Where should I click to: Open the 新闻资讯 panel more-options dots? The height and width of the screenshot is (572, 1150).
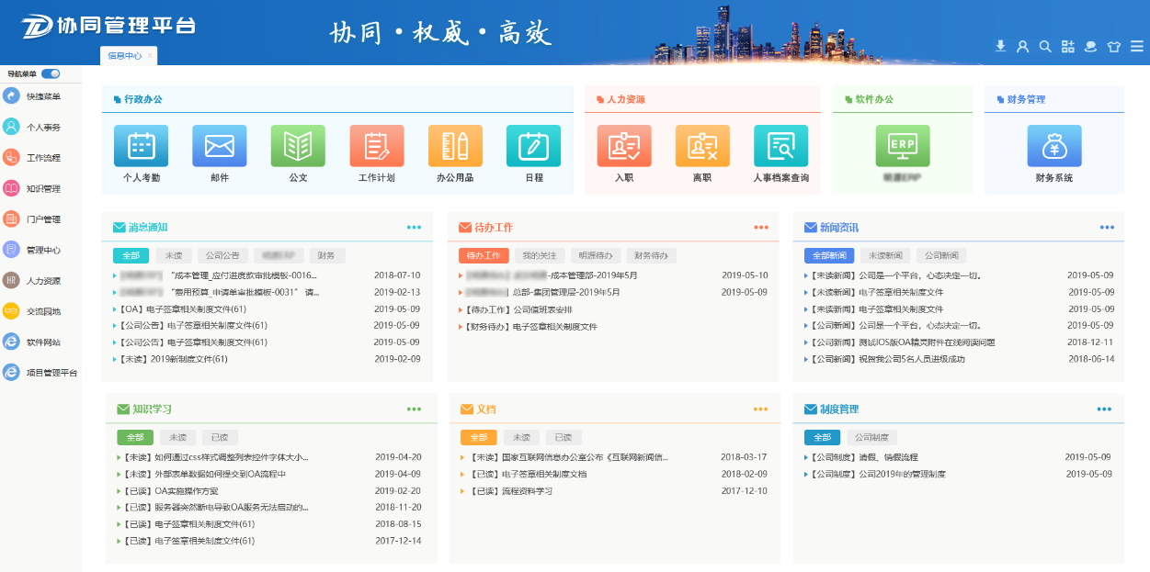point(1107,227)
